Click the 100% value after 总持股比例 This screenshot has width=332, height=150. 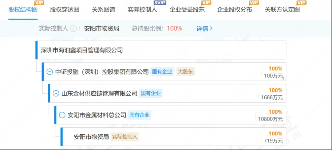(x=175, y=28)
